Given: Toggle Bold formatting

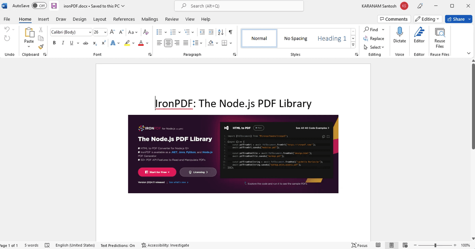Looking at the screenshot, I should click(54, 43).
